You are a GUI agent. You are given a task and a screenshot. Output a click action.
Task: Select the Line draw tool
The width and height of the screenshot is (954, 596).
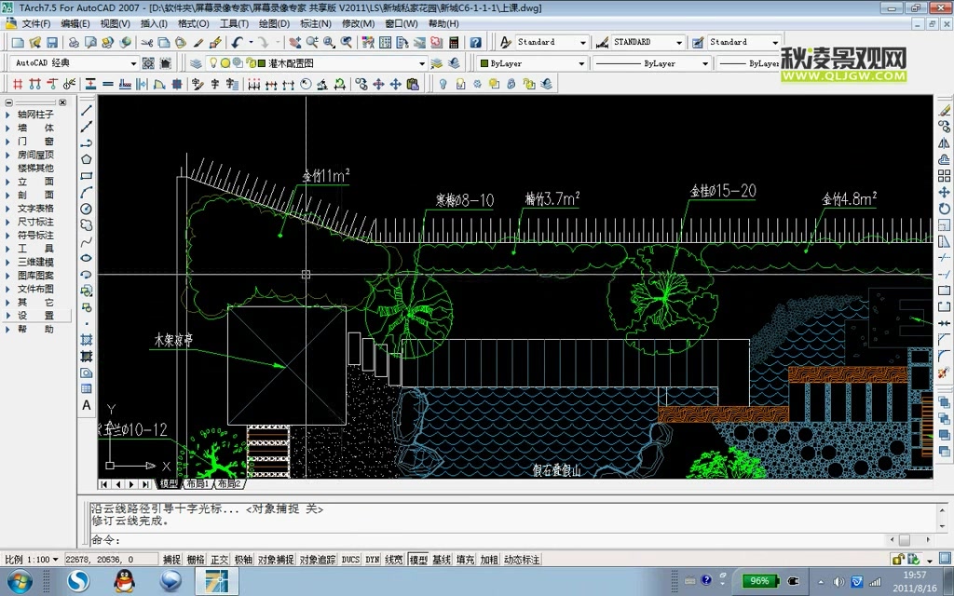click(x=87, y=110)
